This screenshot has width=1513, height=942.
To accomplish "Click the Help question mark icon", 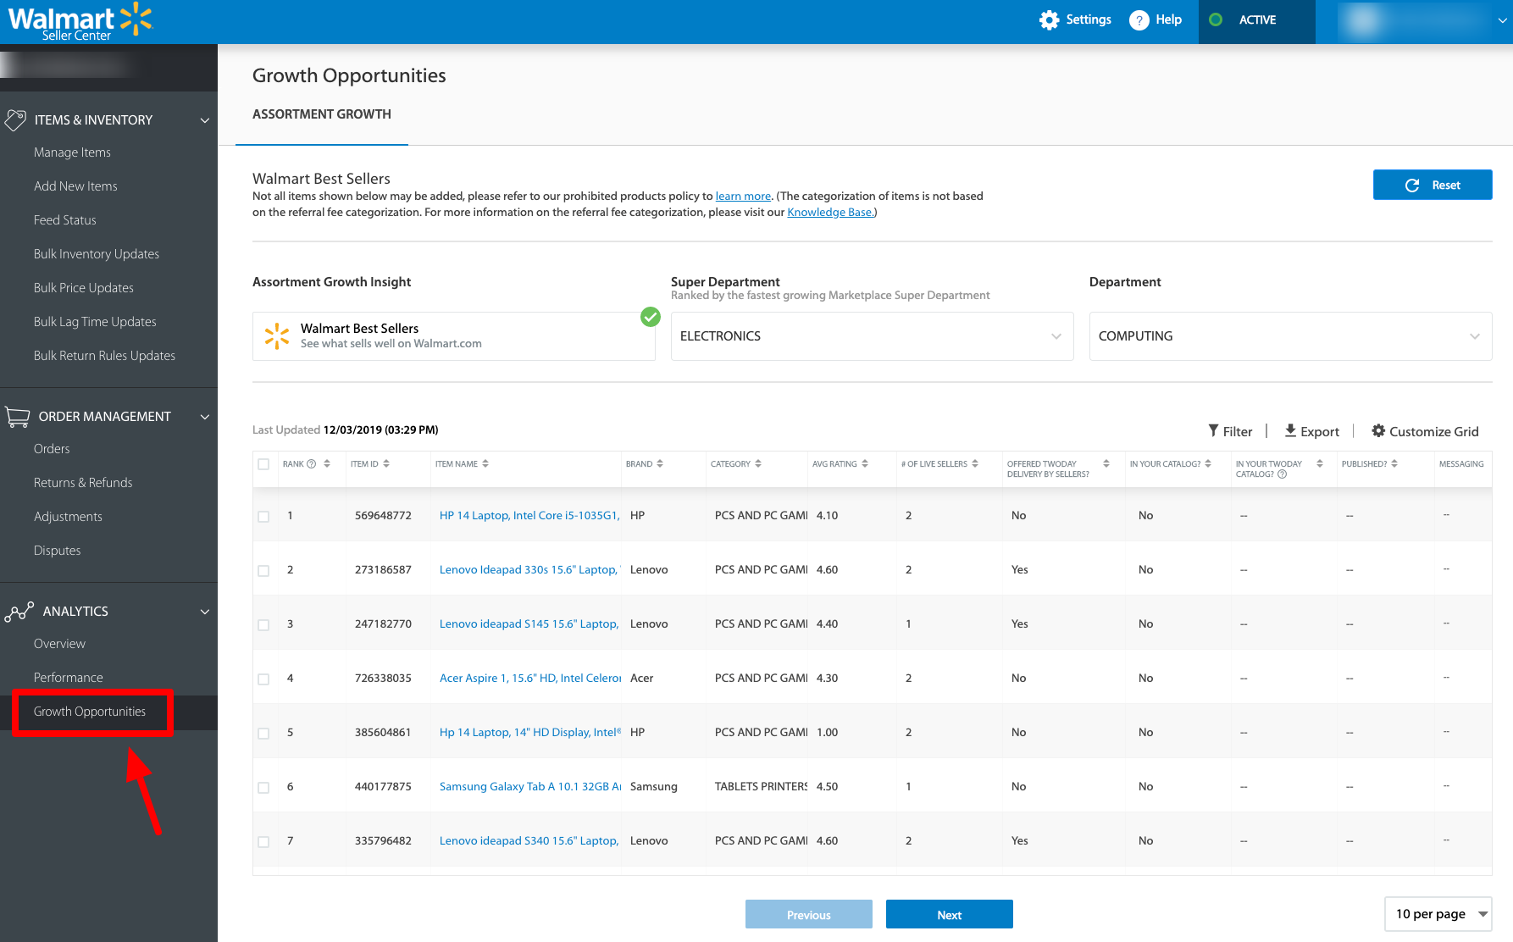I will (x=1139, y=20).
